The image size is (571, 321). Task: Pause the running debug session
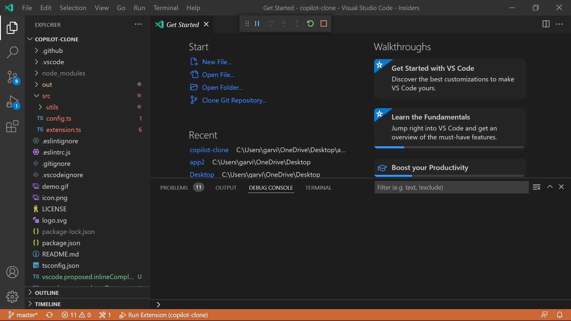[257, 23]
